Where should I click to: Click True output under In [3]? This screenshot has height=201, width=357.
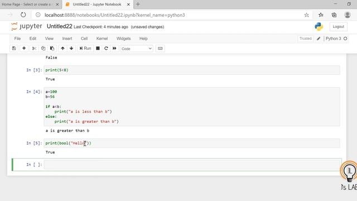(50, 79)
